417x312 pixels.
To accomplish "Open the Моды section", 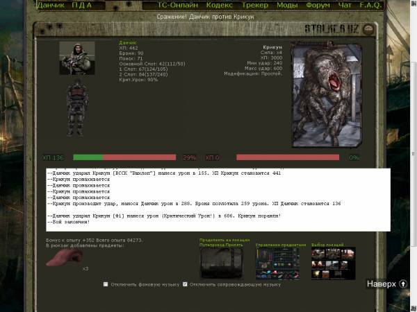I will tap(287, 5).
